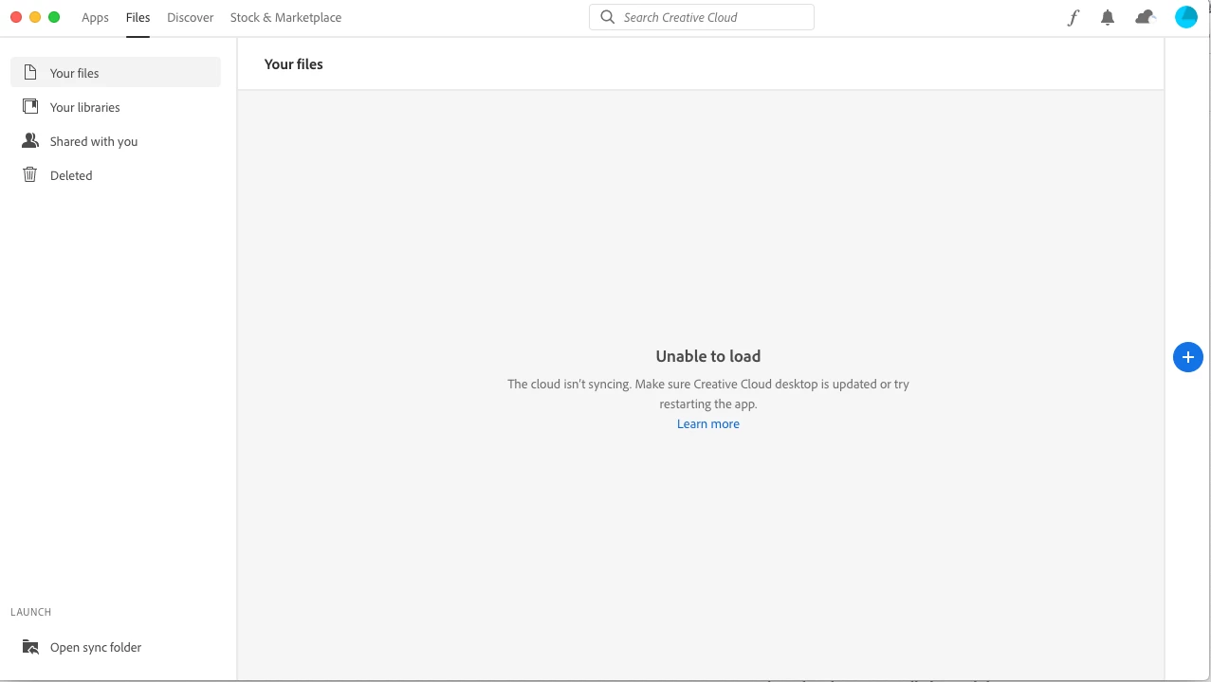Click the Shared with you people icon
The height and width of the screenshot is (682, 1211).
point(30,141)
